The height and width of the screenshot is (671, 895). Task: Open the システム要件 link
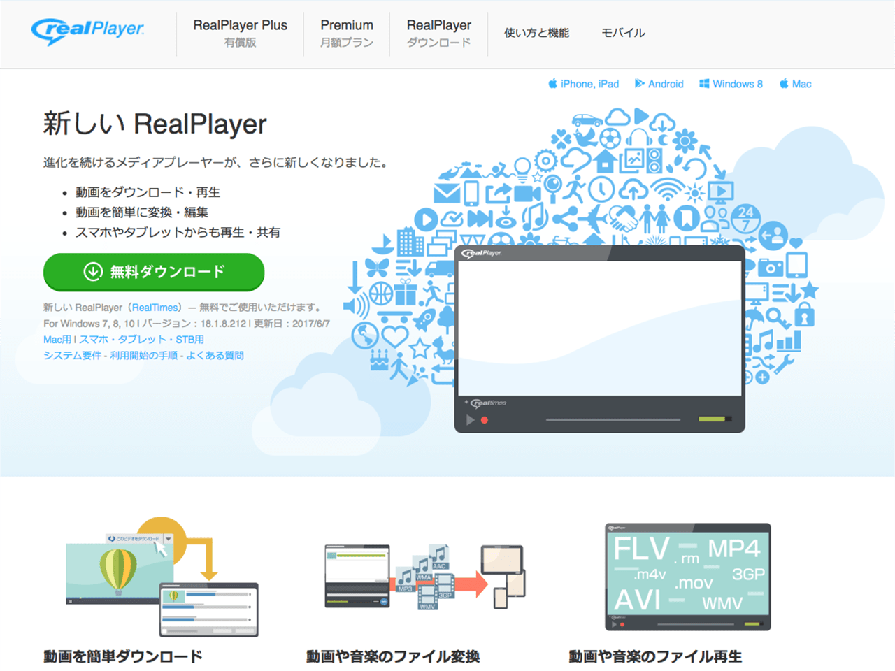[x=72, y=356]
